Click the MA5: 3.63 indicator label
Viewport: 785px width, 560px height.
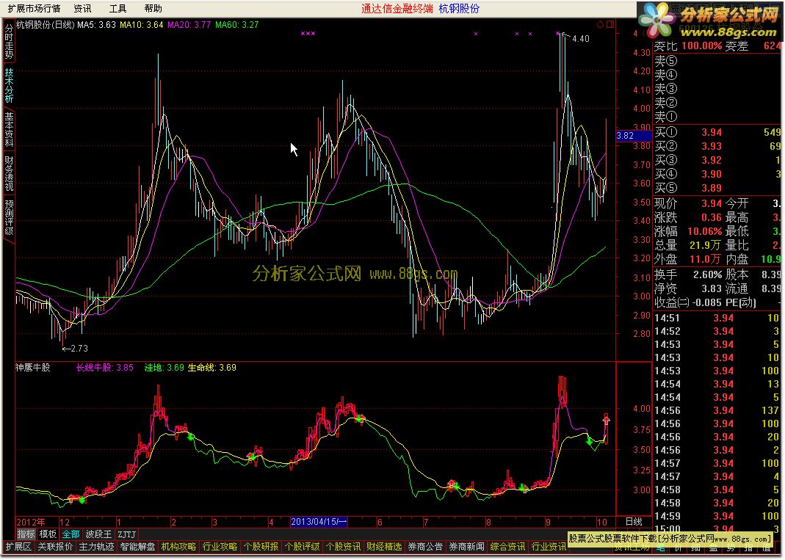click(96, 24)
